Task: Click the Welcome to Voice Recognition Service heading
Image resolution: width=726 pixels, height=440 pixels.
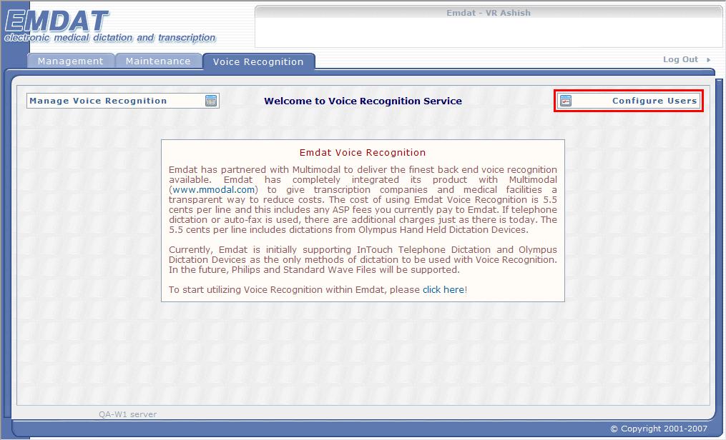Action: (x=363, y=101)
